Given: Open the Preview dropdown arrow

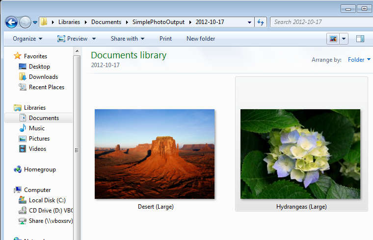Looking at the screenshot, I should coord(94,39).
